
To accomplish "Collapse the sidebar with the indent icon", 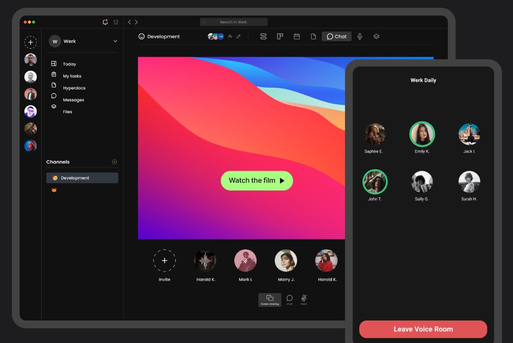I will click(116, 22).
